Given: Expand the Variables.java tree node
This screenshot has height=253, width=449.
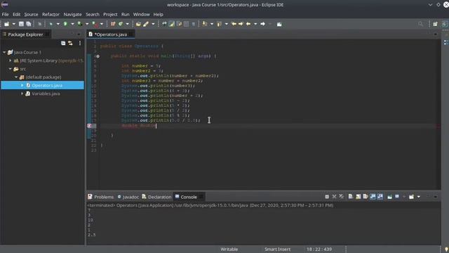Looking at the screenshot, I should pyautogui.click(x=22, y=93).
